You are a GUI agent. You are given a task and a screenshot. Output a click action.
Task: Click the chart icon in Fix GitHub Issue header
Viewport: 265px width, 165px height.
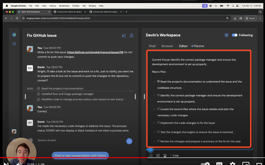(124, 35)
